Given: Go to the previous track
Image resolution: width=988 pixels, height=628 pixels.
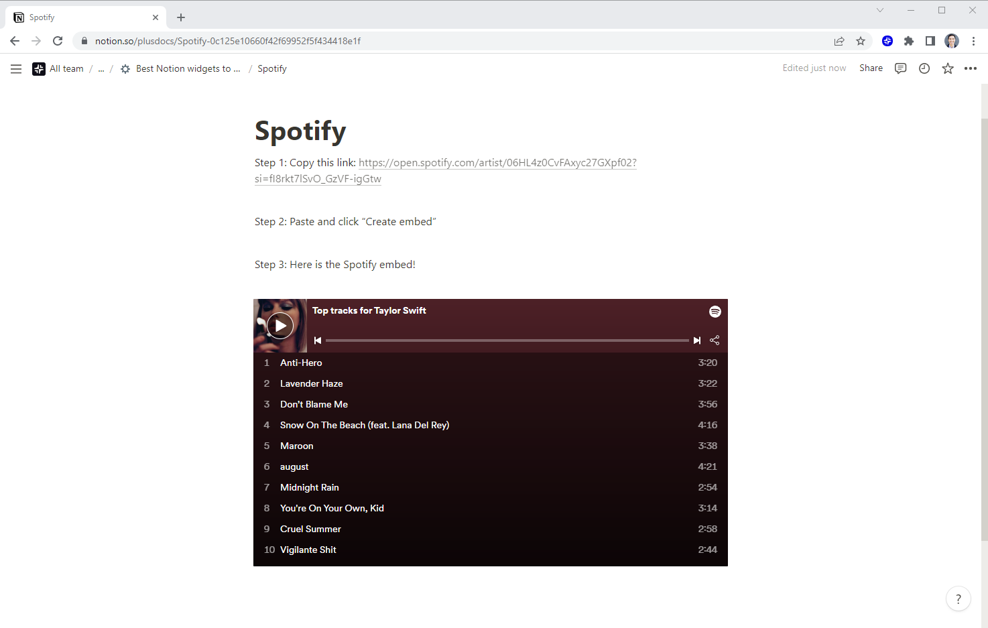Looking at the screenshot, I should [318, 340].
